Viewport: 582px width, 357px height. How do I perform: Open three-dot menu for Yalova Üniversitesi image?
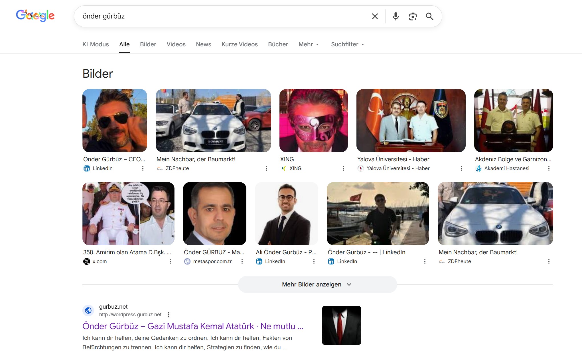click(x=461, y=168)
